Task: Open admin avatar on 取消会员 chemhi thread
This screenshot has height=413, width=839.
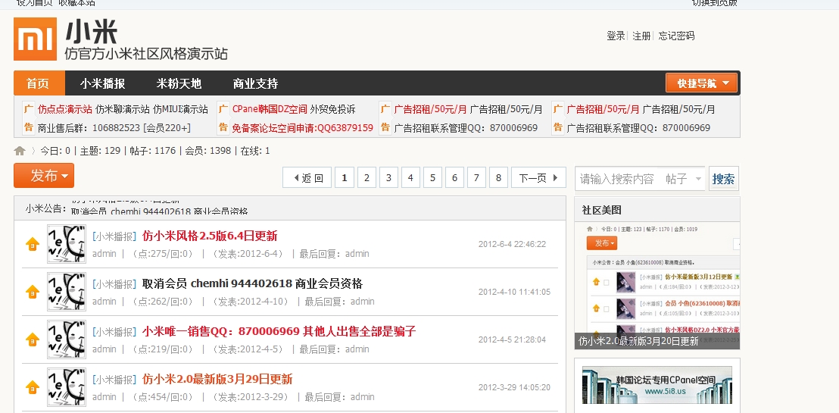Action: click(x=67, y=292)
